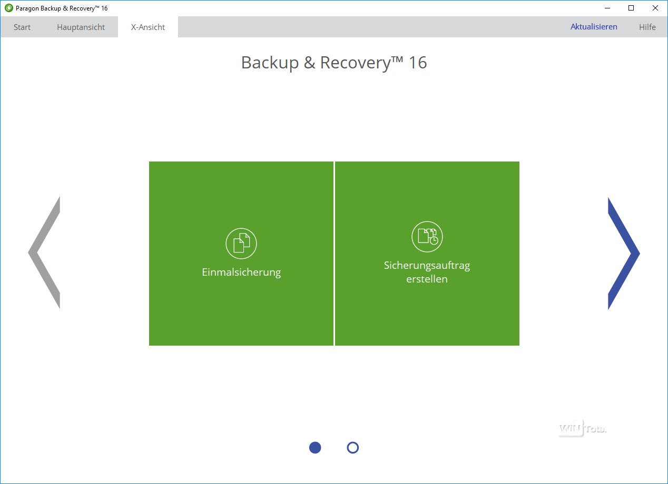Viewport: 668px width, 484px height.
Task: Click the Aktualisieren link
Action: [594, 27]
